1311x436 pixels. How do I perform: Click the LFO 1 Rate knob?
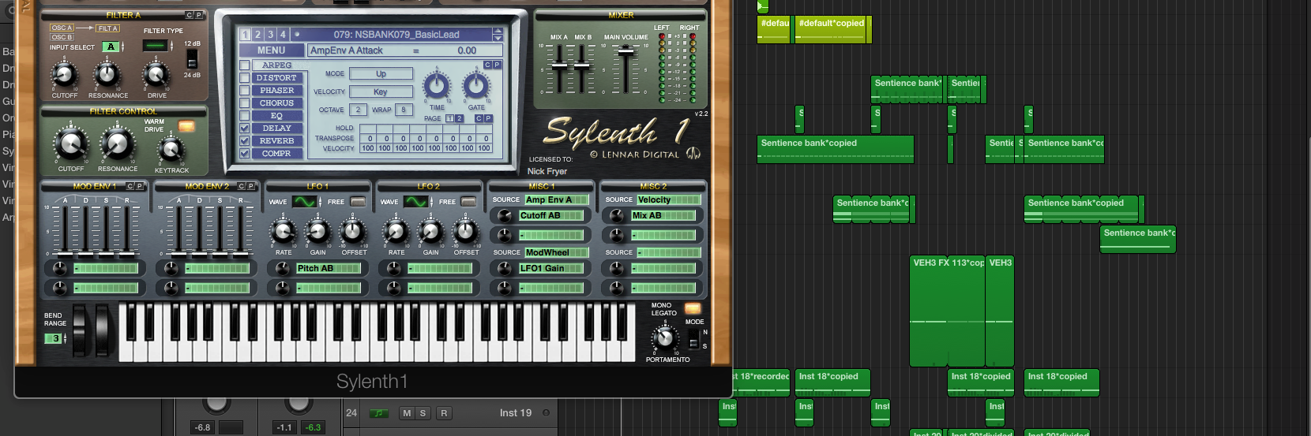point(284,232)
